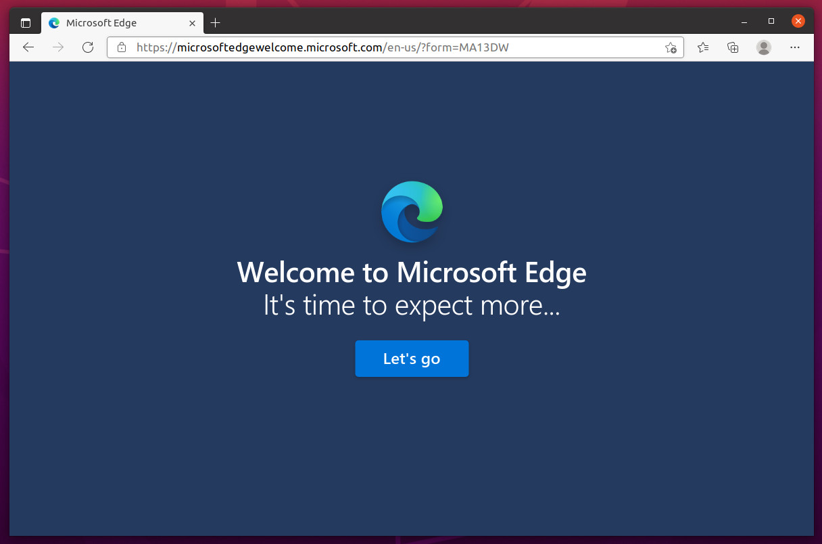Open site information via the lock icon

[121, 47]
